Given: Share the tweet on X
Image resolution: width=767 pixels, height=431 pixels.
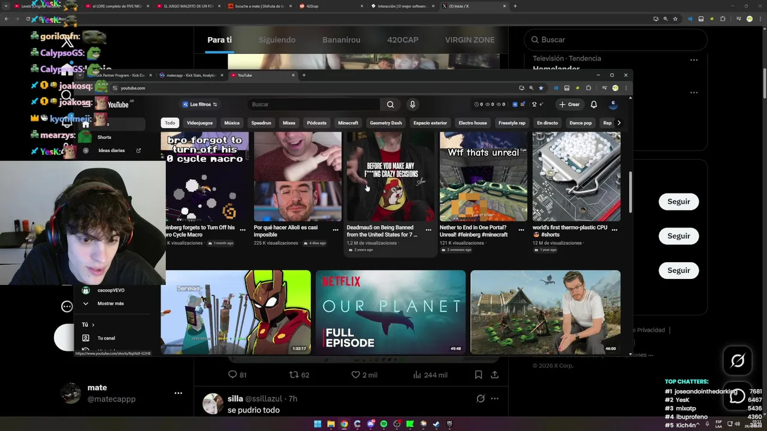Looking at the screenshot, I should pyautogui.click(x=494, y=375).
